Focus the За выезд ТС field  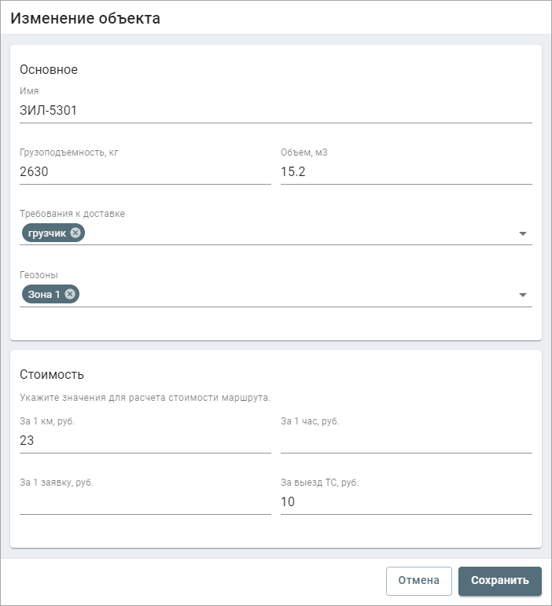click(407, 501)
